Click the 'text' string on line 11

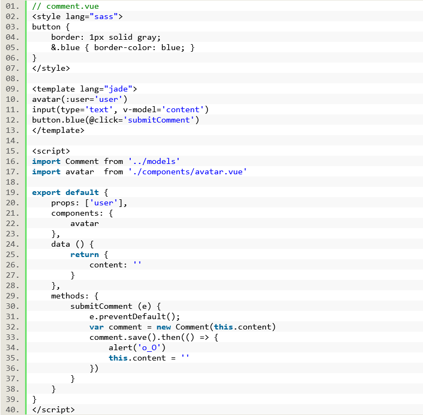click(x=99, y=109)
